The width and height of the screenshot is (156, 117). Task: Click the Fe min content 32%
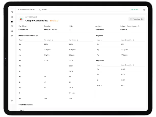[45, 98]
